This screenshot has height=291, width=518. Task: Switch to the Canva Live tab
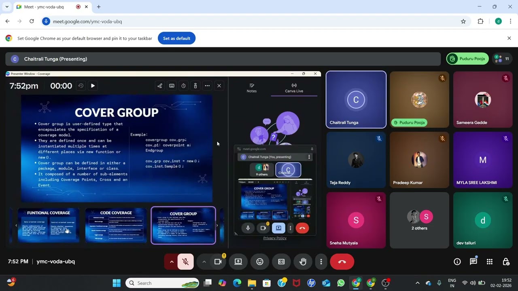pyautogui.click(x=294, y=88)
